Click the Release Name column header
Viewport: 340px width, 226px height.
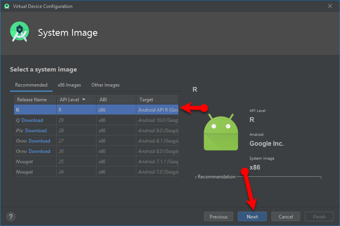pos(32,100)
